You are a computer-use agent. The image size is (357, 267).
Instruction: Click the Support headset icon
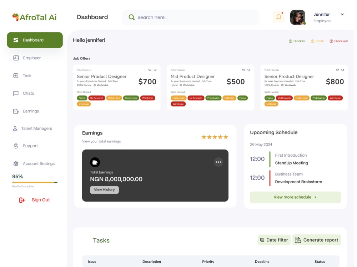coord(16,146)
